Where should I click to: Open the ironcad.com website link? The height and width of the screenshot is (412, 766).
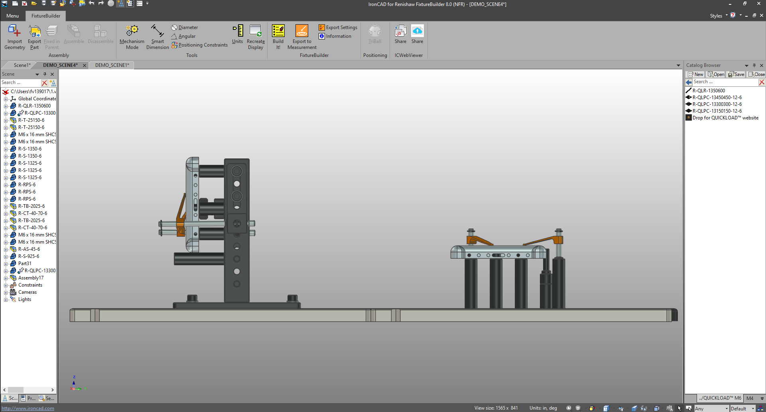(x=28, y=408)
